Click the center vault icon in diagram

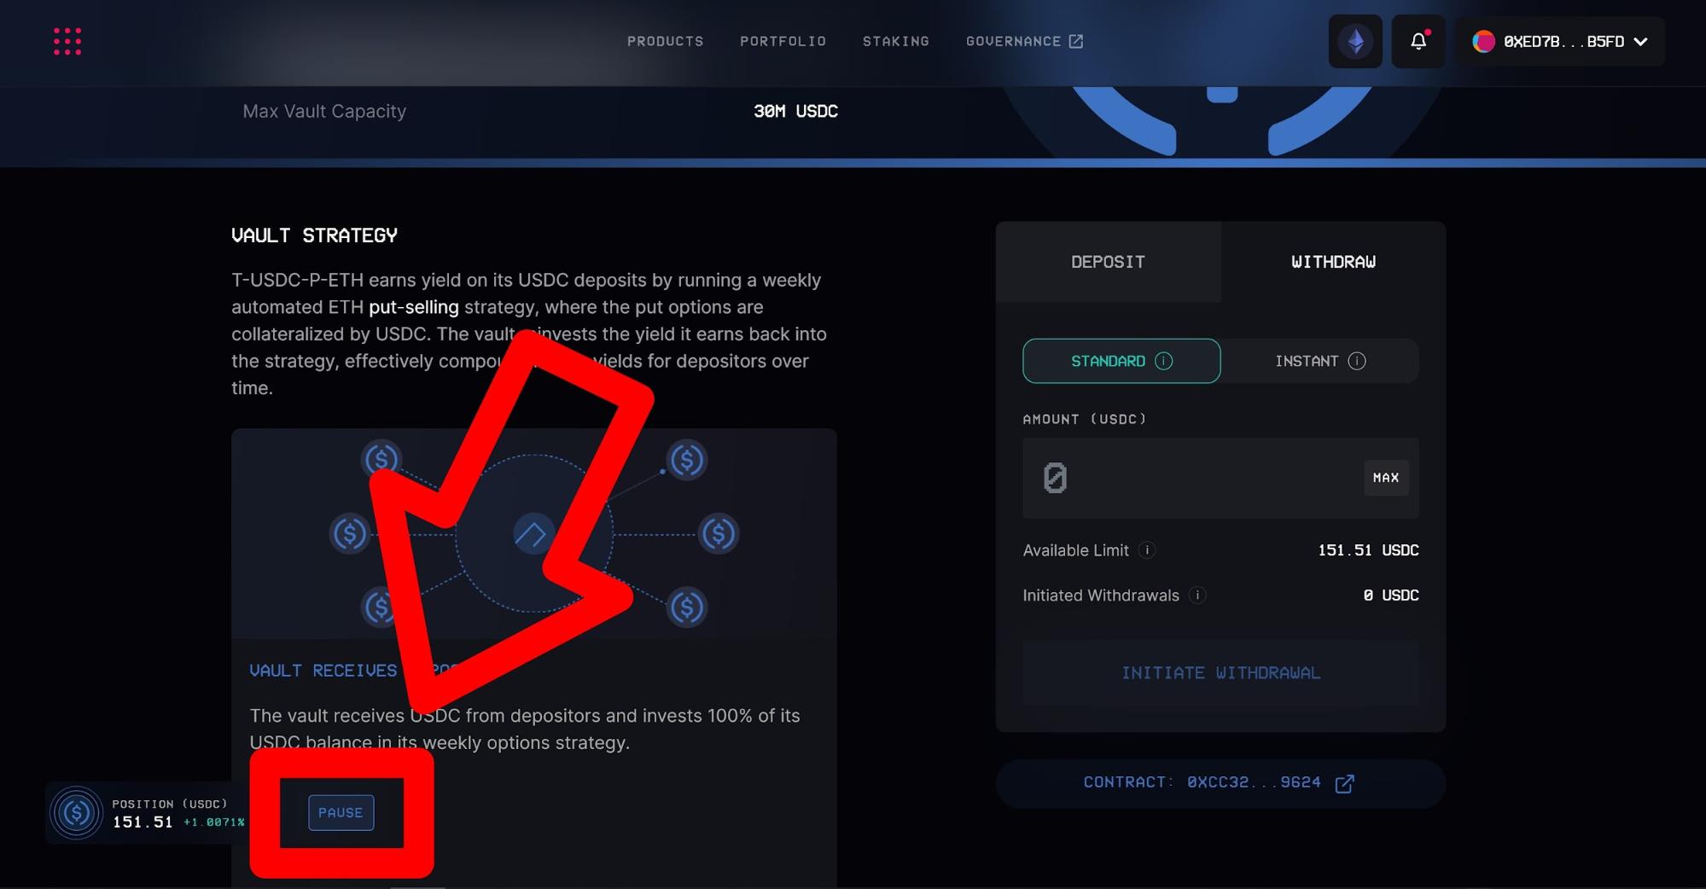pos(533,535)
